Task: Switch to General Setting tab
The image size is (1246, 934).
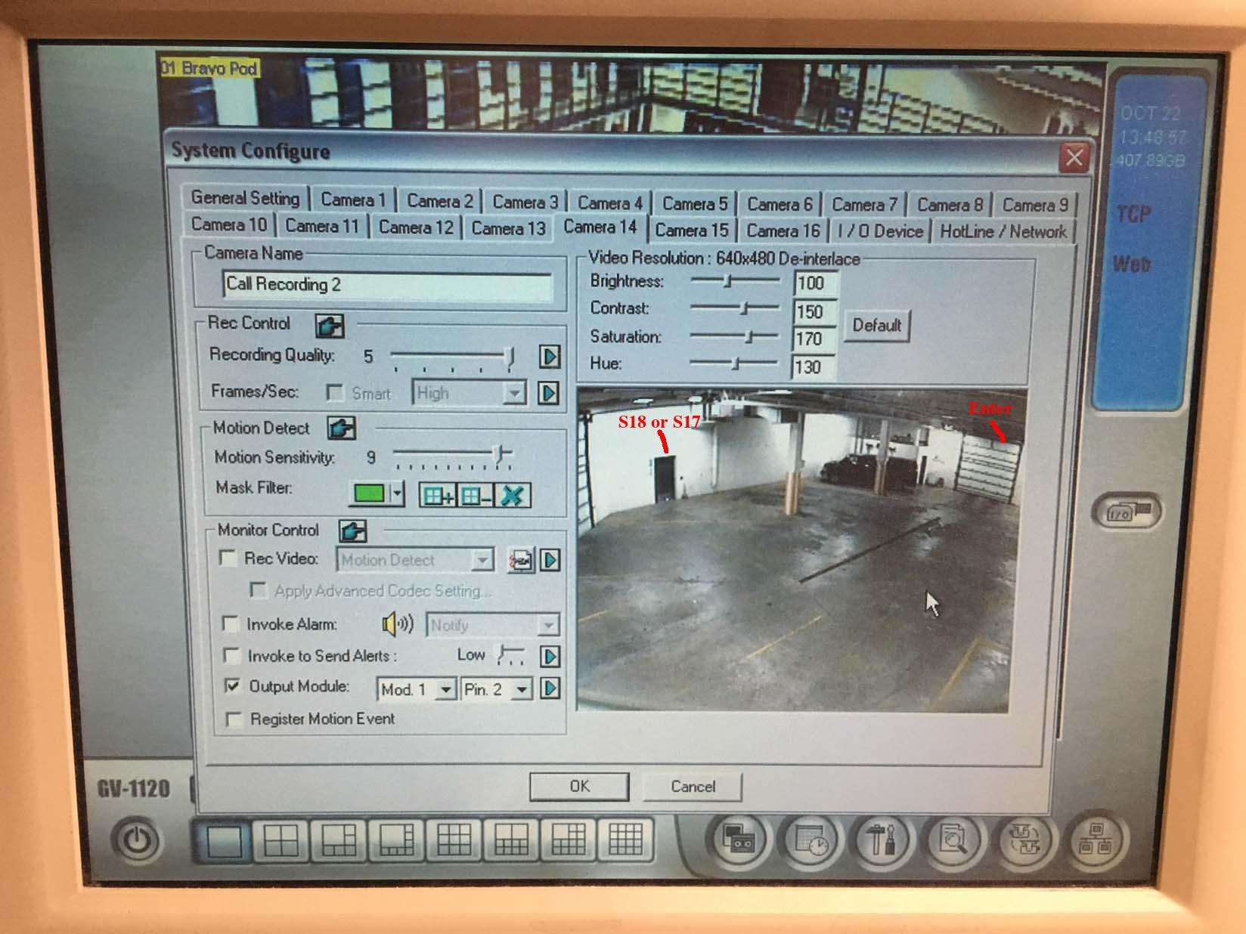Action: [x=245, y=198]
